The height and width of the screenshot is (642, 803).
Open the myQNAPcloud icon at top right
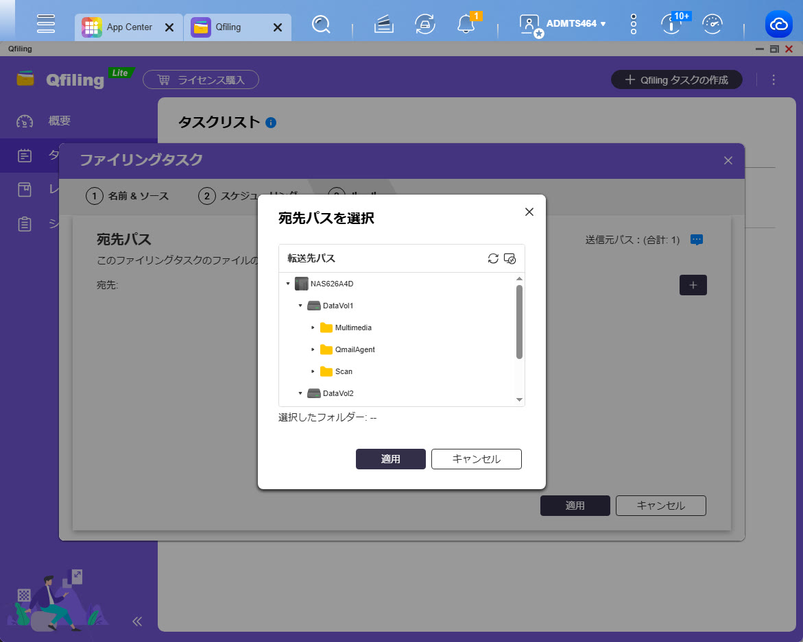point(779,25)
